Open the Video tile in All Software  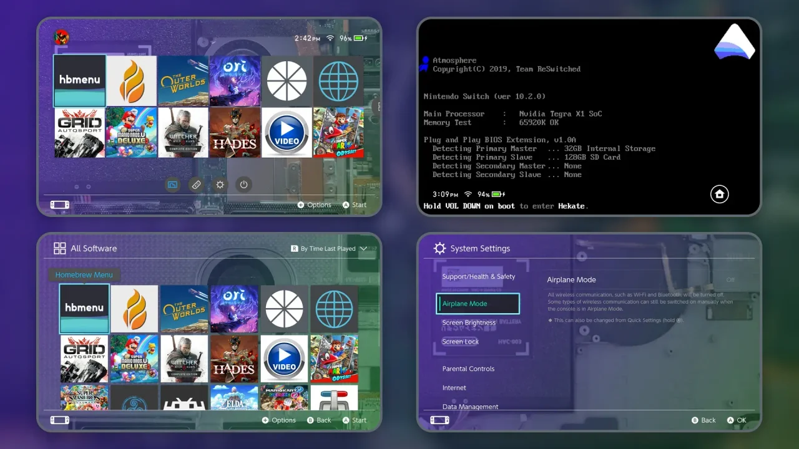pyautogui.click(x=284, y=359)
